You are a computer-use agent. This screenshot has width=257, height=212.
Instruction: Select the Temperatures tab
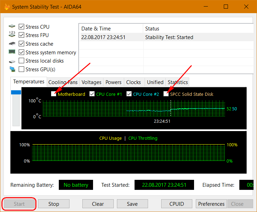tap(29, 82)
